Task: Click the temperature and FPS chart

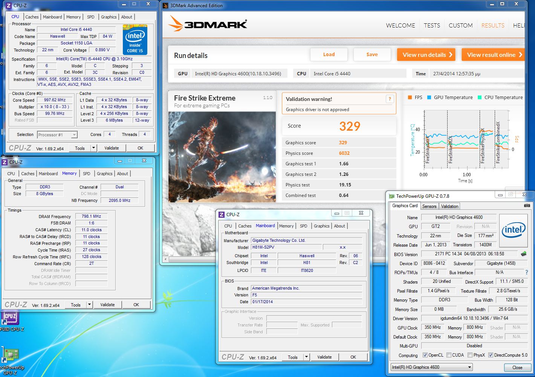Action: point(466,140)
